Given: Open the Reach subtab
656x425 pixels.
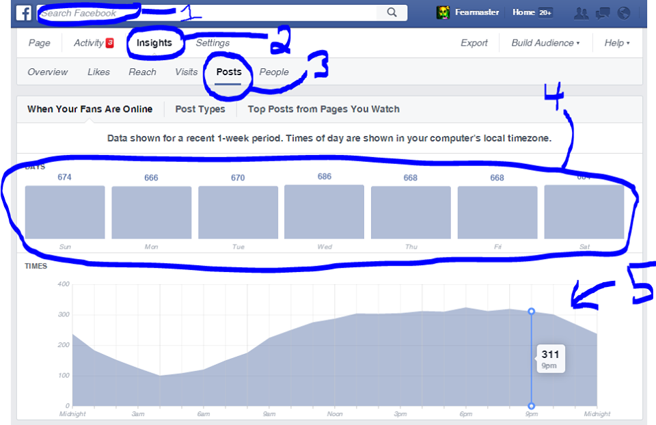Looking at the screenshot, I should 142,72.
